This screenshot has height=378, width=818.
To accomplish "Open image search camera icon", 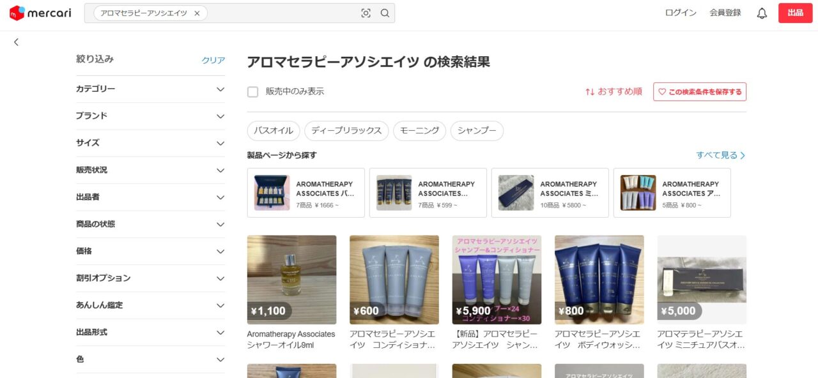I will [366, 13].
